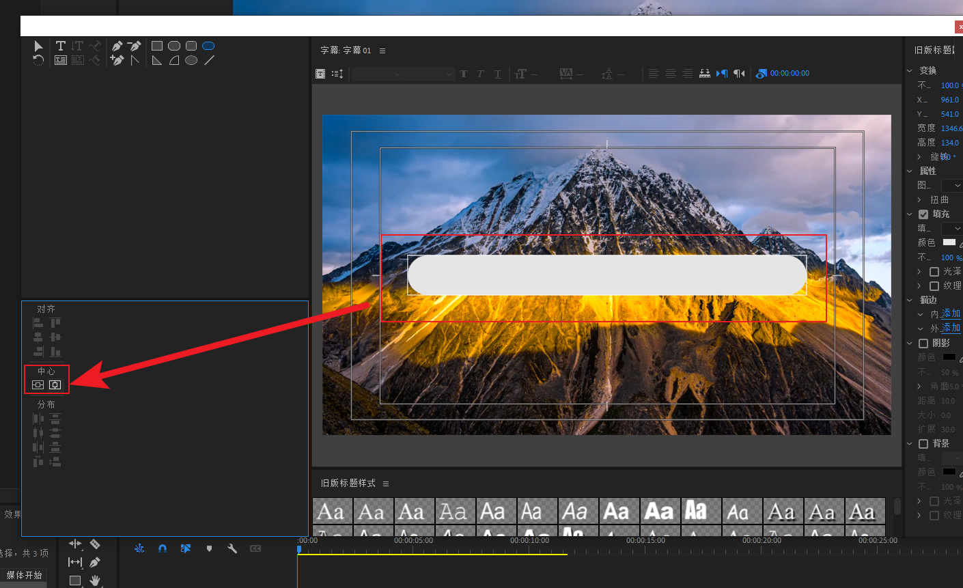The image size is (963, 588).
Task: Enable the 光泽 (Sheen) checkbox
Action: click(x=934, y=272)
